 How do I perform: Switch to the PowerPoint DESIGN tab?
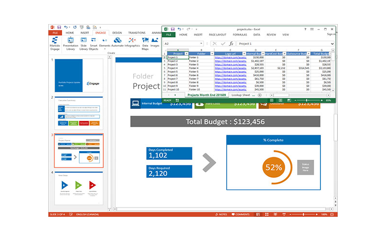tap(117, 33)
